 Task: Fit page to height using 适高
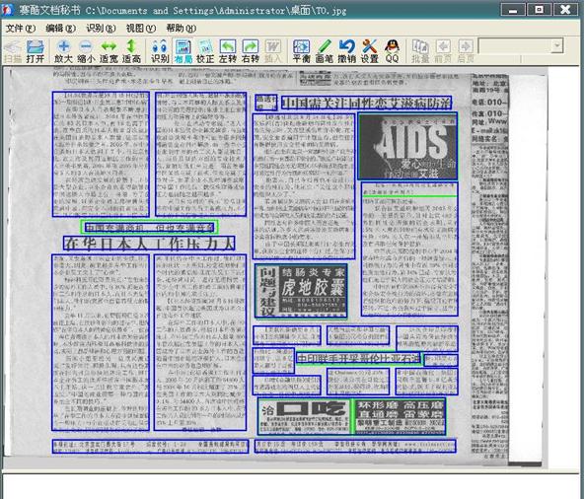(131, 51)
